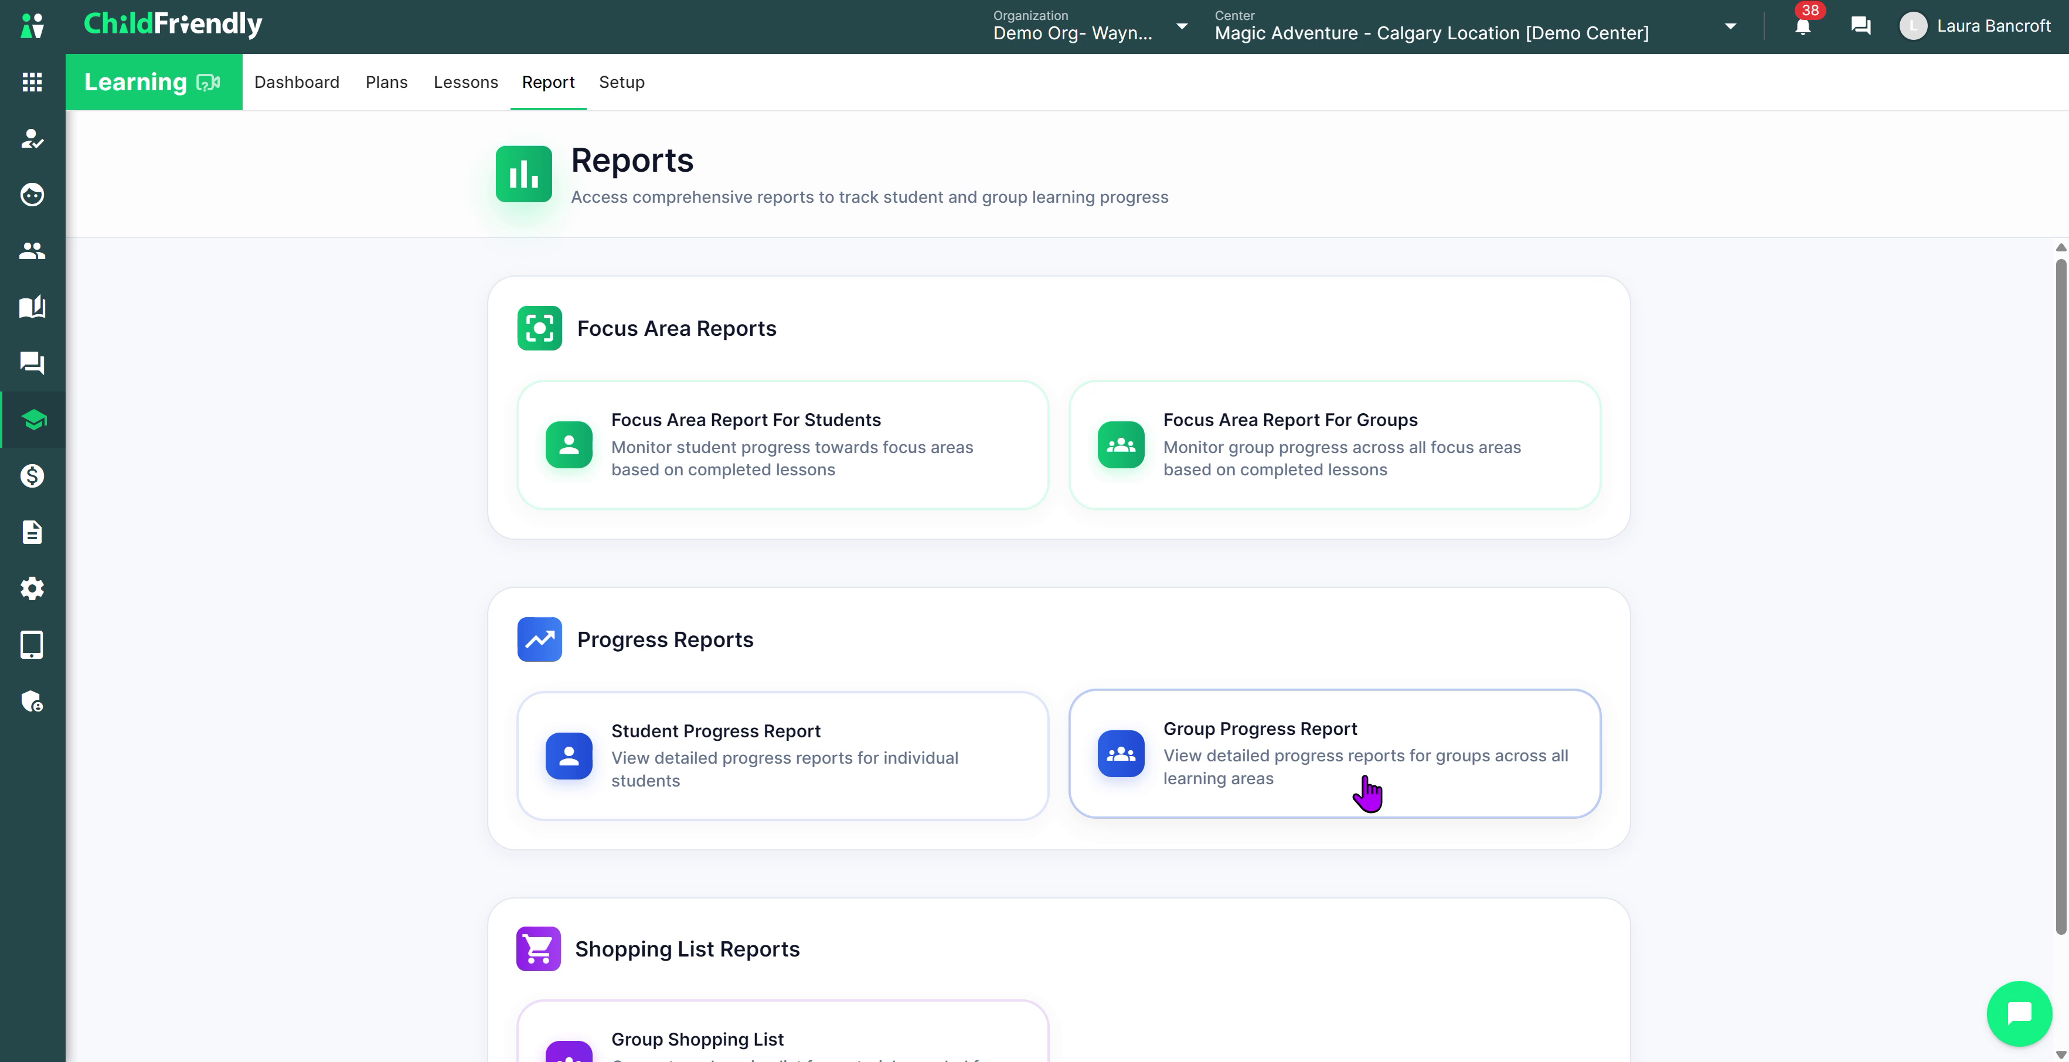Click the Student Progress Report person icon
The height and width of the screenshot is (1062, 2069).
pyautogui.click(x=569, y=755)
